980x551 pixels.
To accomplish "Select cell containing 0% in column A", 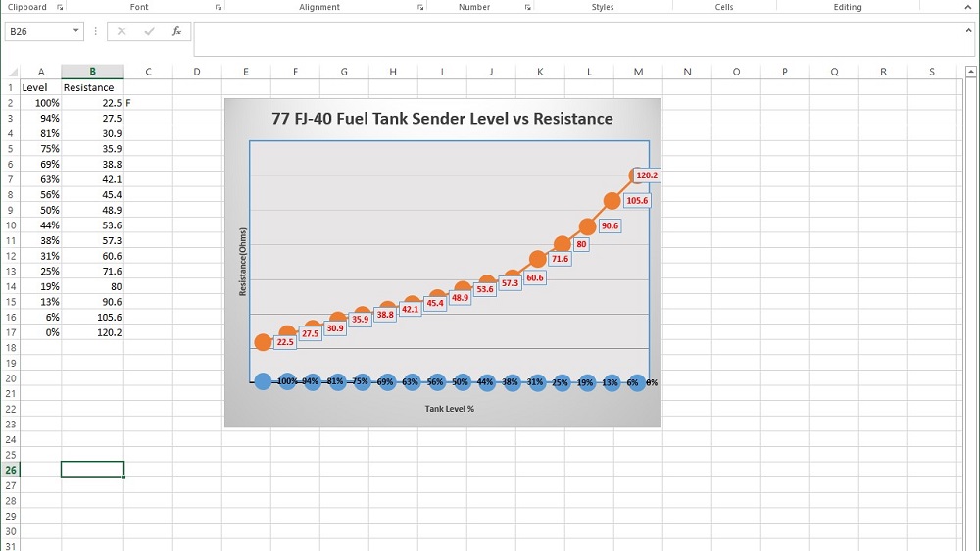I will click(40, 332).
